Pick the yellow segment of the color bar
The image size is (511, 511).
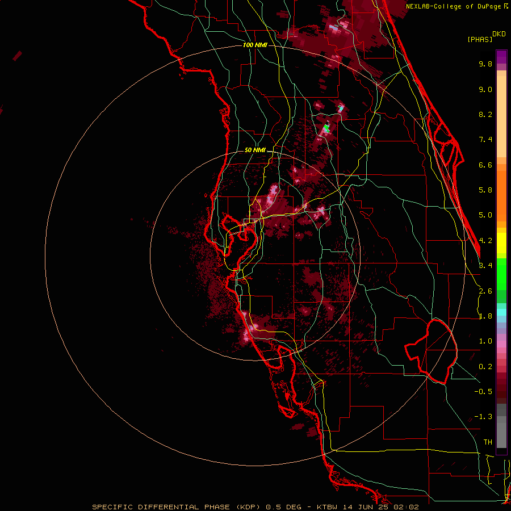click(x=501, y=243)
